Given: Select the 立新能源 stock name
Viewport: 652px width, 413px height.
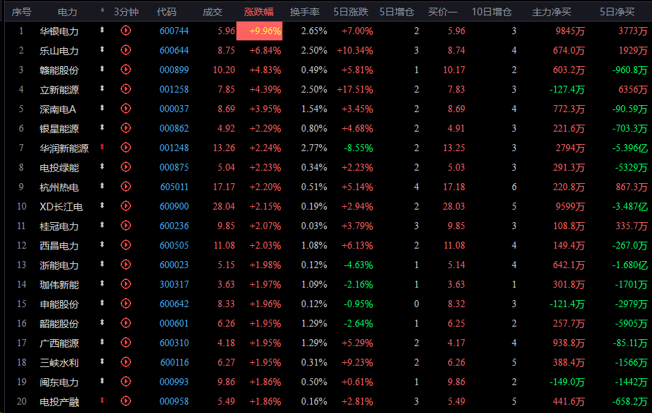Looking at the screenshot, I should 59,90.
